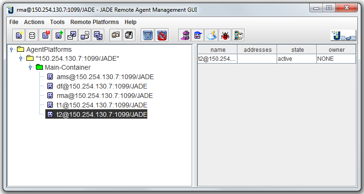Select the AgentPlatforms root label
This screenshot has width=364, height=194.
pos(49,49)
